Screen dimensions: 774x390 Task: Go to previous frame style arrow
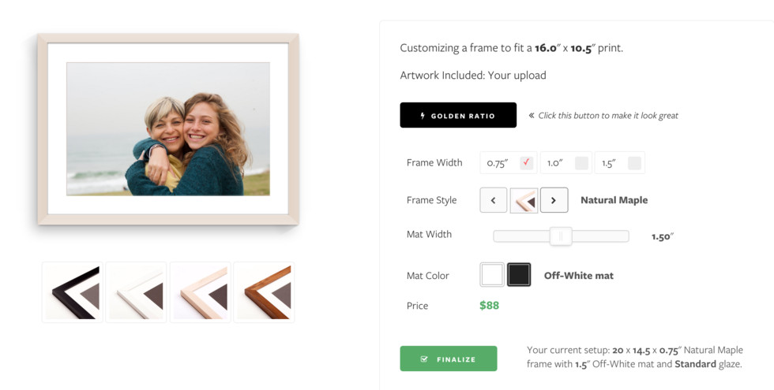point(494,200)
